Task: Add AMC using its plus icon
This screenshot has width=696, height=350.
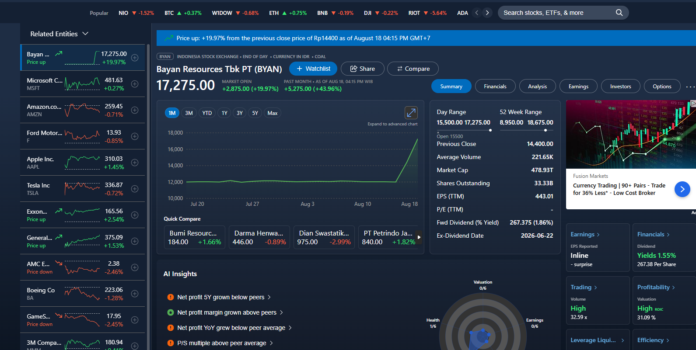Action: point(135,267)
